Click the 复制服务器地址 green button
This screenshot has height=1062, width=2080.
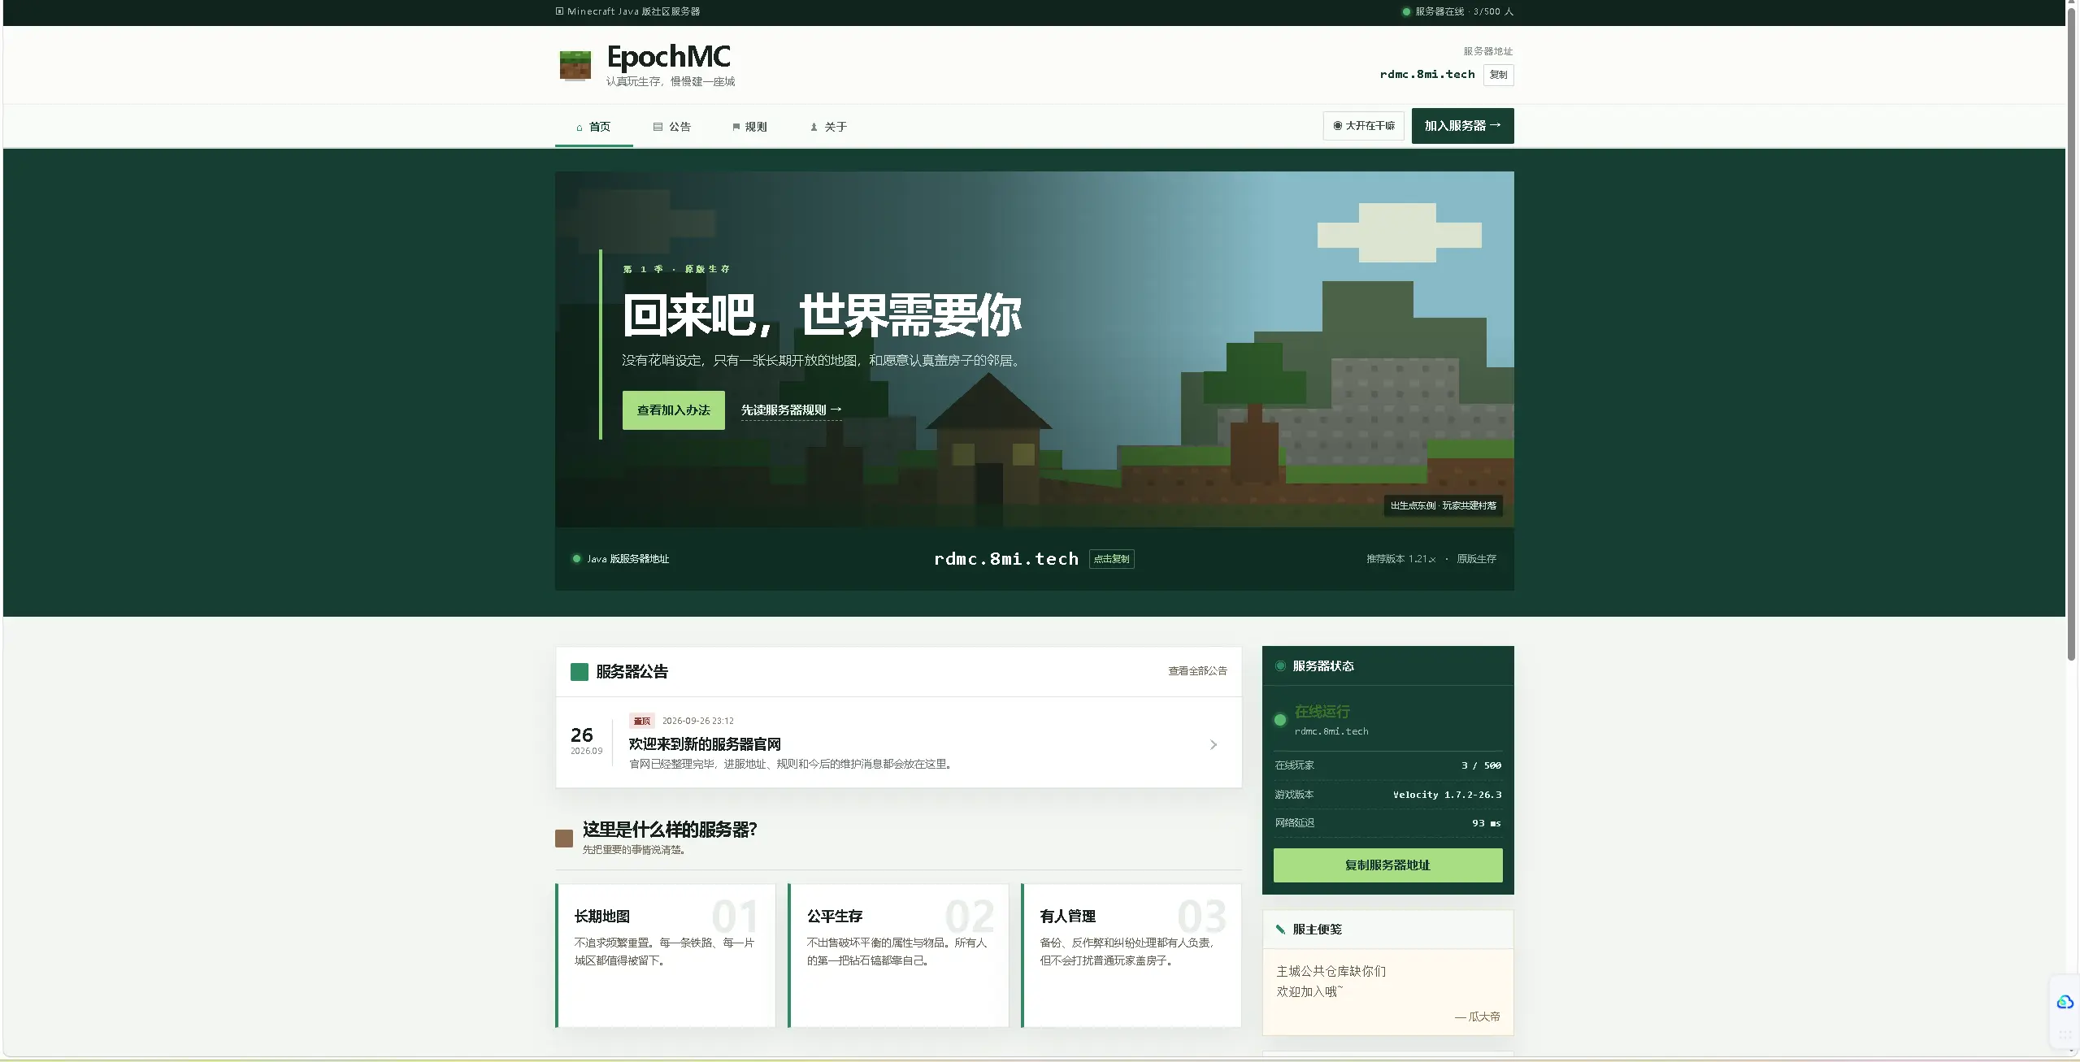coord(1387,865)
